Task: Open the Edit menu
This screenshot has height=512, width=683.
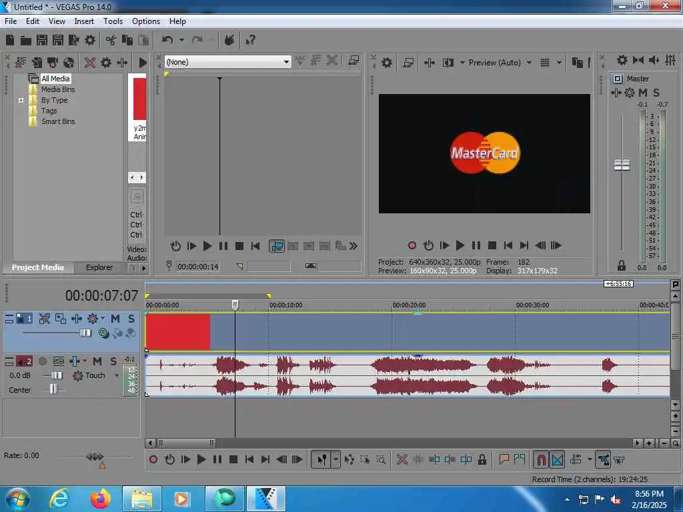Action: pyautogui.click(x=32, y=21)
